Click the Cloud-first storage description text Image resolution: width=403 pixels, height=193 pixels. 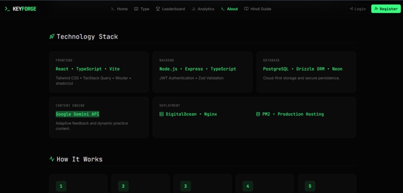301,78
